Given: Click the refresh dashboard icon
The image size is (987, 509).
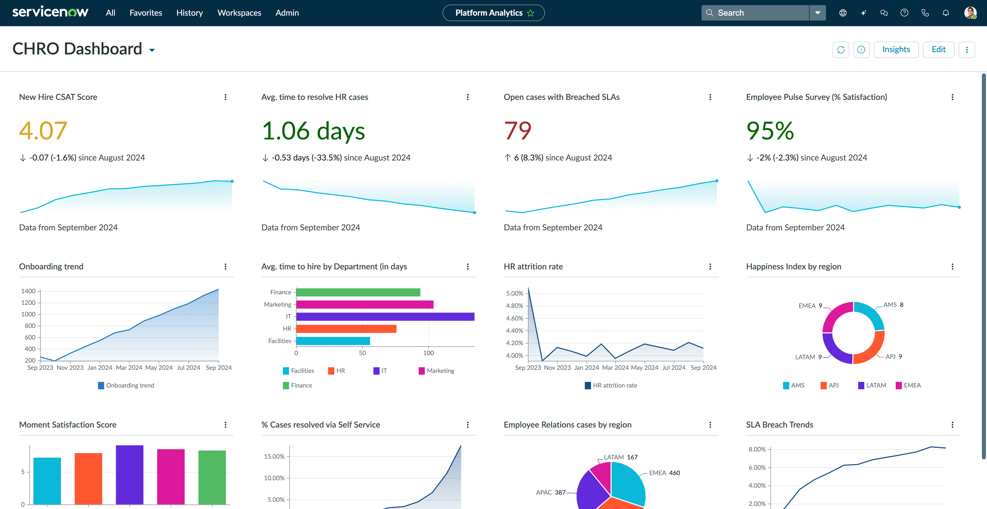Looking at the screenshot, I should tap(841, 50).
